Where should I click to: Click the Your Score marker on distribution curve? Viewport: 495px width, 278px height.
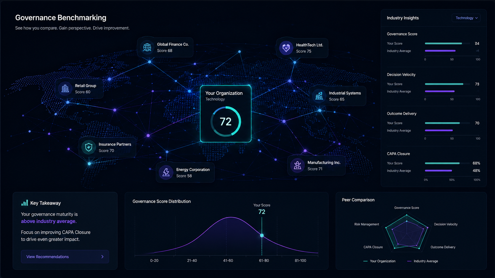coord(262,235)
